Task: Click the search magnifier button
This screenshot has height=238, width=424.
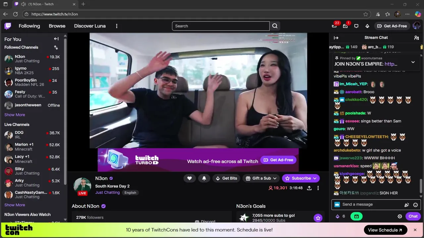Action: (x=275, y=26)
